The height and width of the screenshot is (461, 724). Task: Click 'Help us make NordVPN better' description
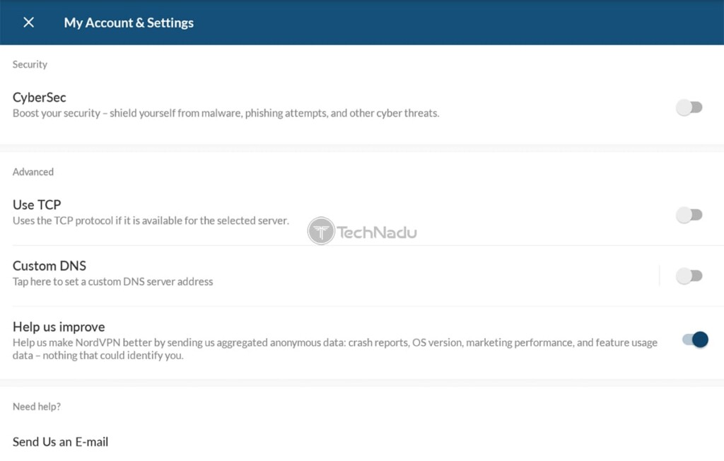[x=335, y=349]
